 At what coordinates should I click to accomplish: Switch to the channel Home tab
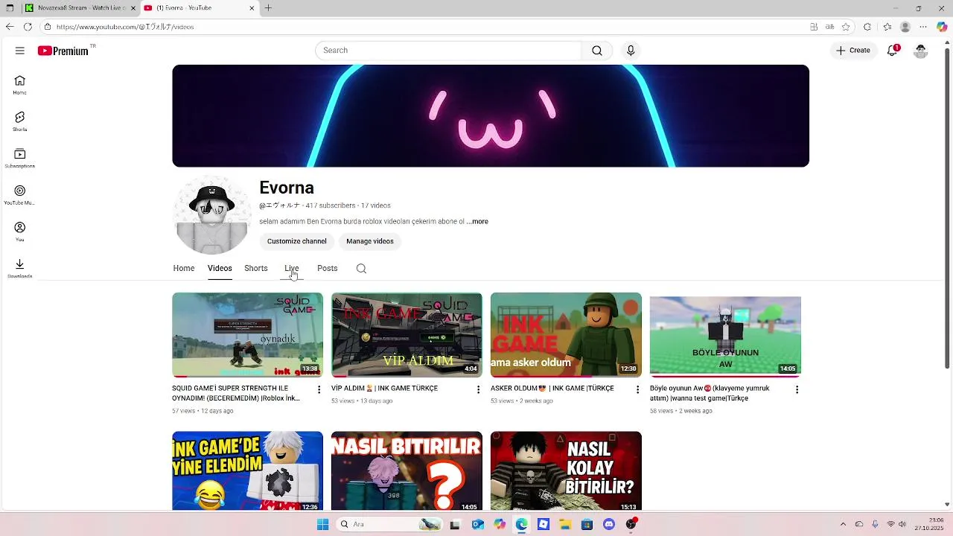click(x=184, y=269)
